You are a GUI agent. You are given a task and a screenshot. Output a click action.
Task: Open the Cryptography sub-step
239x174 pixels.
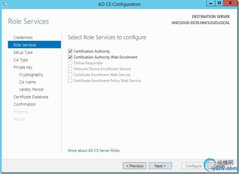[31, 75]
